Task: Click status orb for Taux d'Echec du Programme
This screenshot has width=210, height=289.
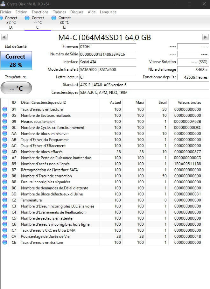Action: 5,139
